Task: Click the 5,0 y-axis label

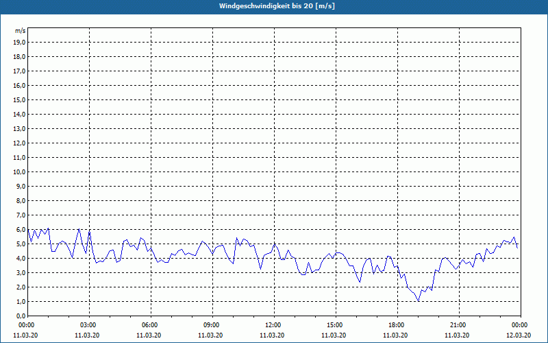Action: click(21, 244)
